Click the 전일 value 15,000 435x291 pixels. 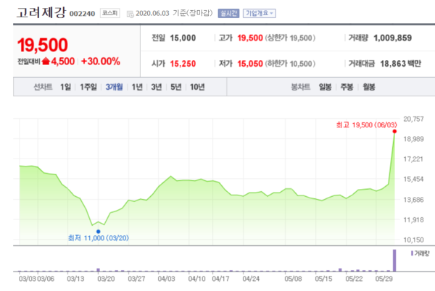(183, 38)
